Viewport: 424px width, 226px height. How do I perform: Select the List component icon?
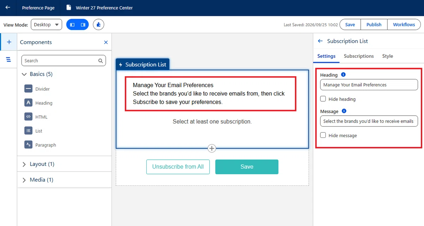tap(28, 131)
